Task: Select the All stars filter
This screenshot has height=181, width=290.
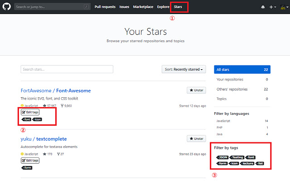Action: click(242, 70)
